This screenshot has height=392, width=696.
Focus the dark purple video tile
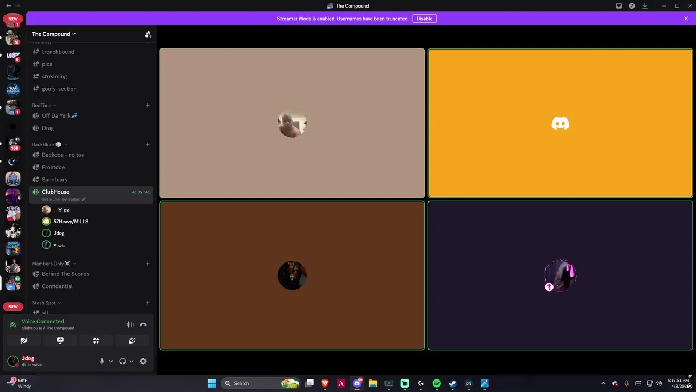560,275
